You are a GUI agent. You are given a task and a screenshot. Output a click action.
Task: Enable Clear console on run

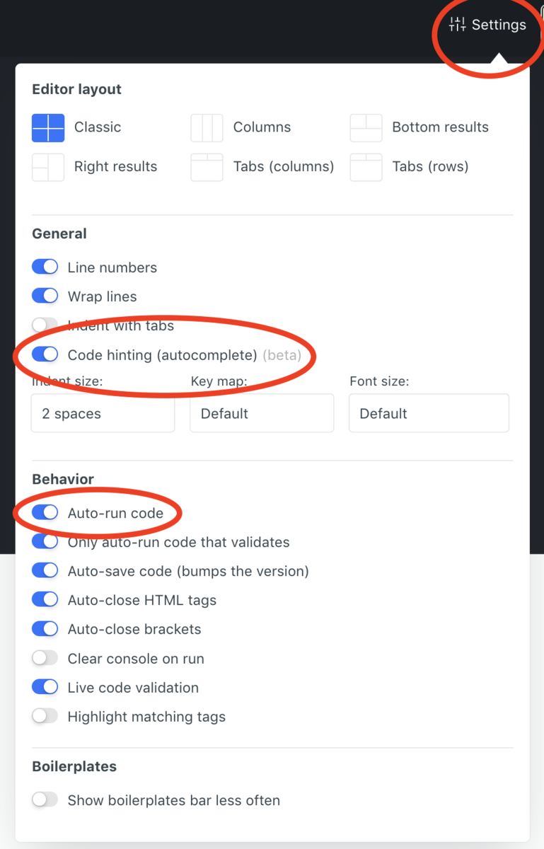point(45,658)
